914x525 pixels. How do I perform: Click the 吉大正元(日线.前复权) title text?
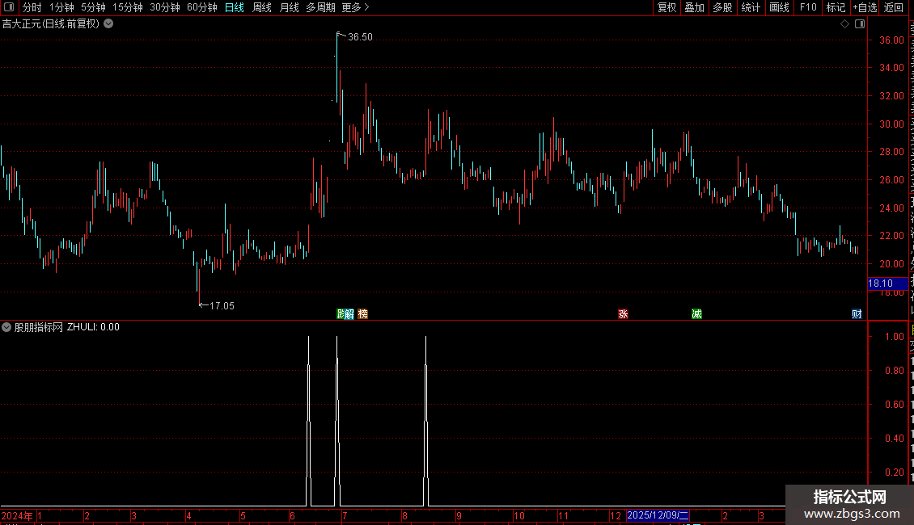coord(51,24)
